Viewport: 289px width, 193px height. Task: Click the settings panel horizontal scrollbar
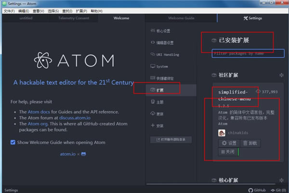pos(211,184)
